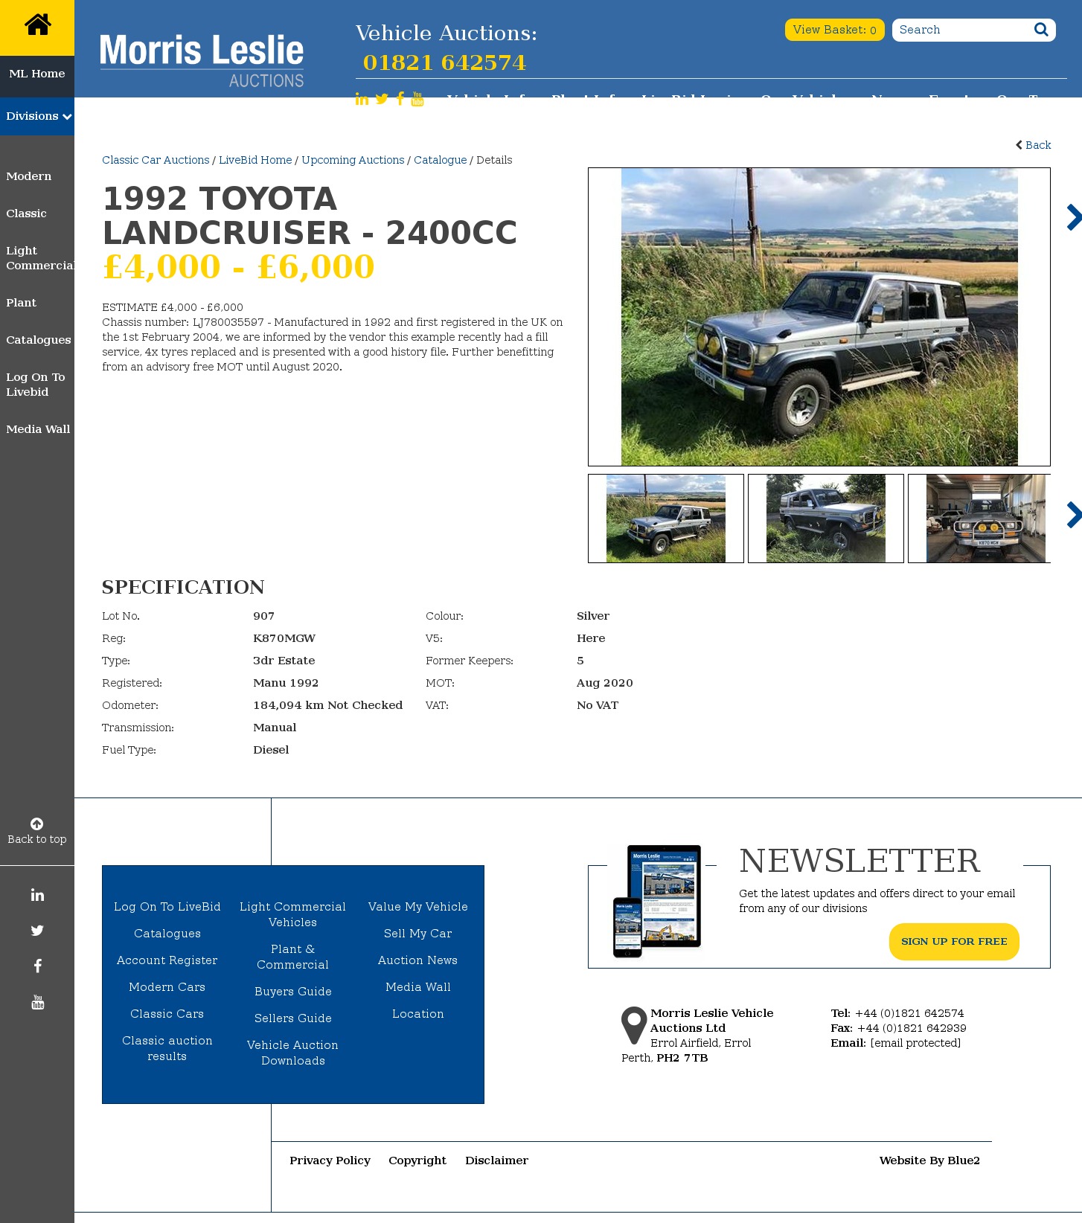Open Light Commercial sidebar section

click(40, 258)
